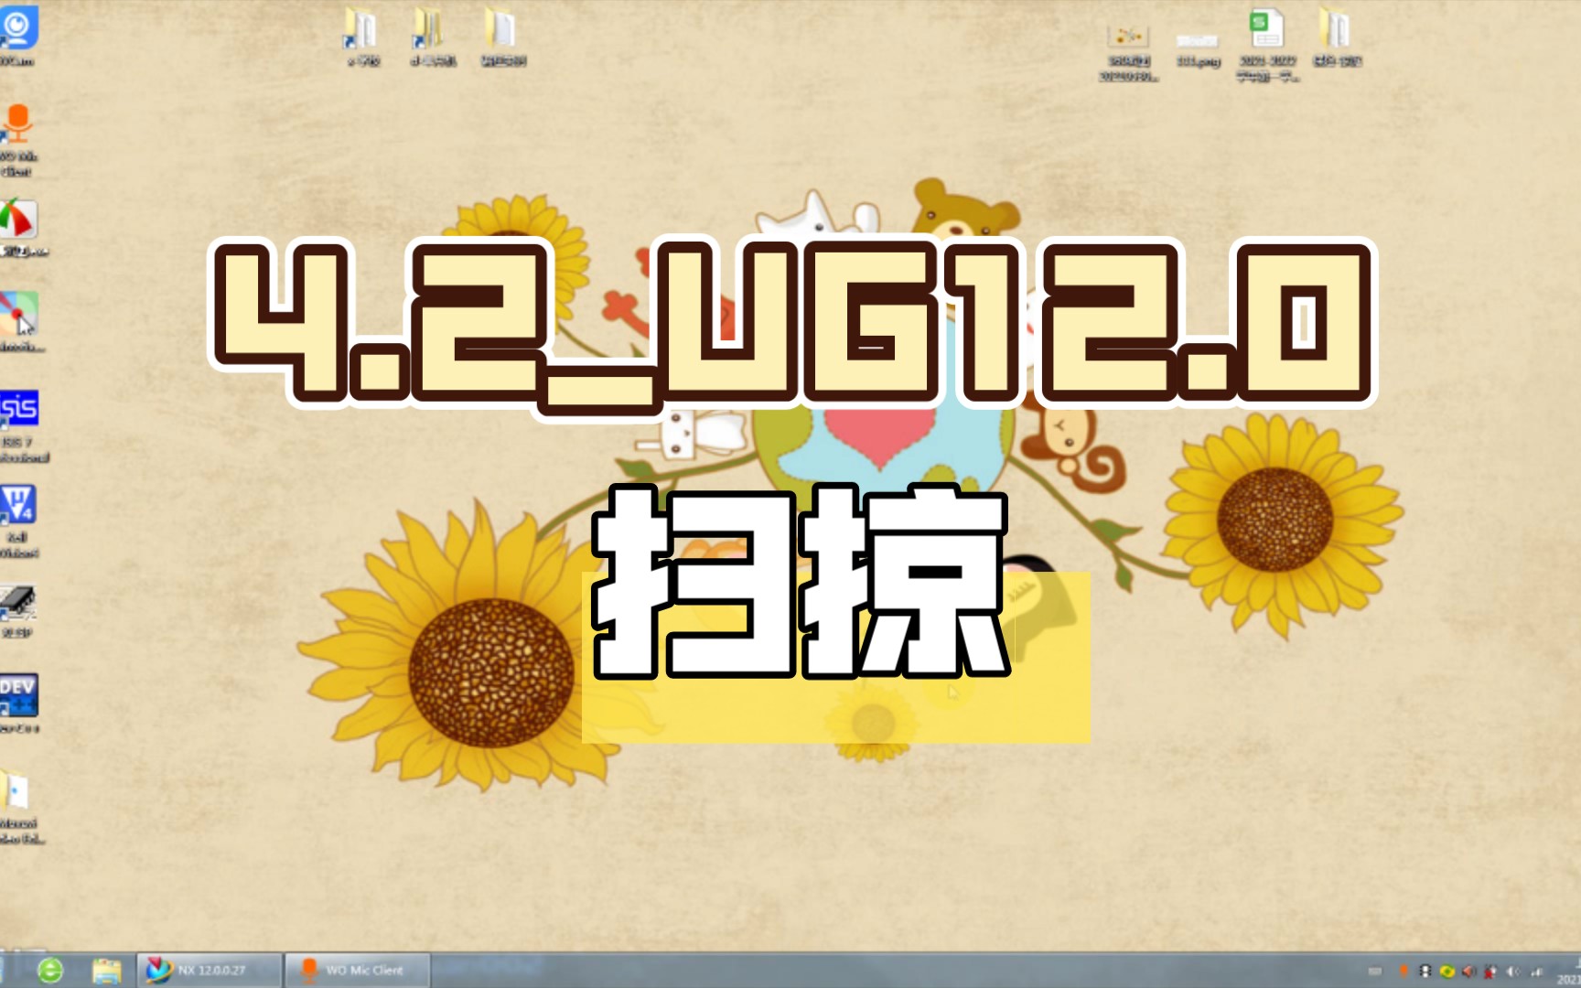This screenshot has width=1581, height=988.
Task: Open the speaker volume icon in the tray
Action: point(1514,972)
